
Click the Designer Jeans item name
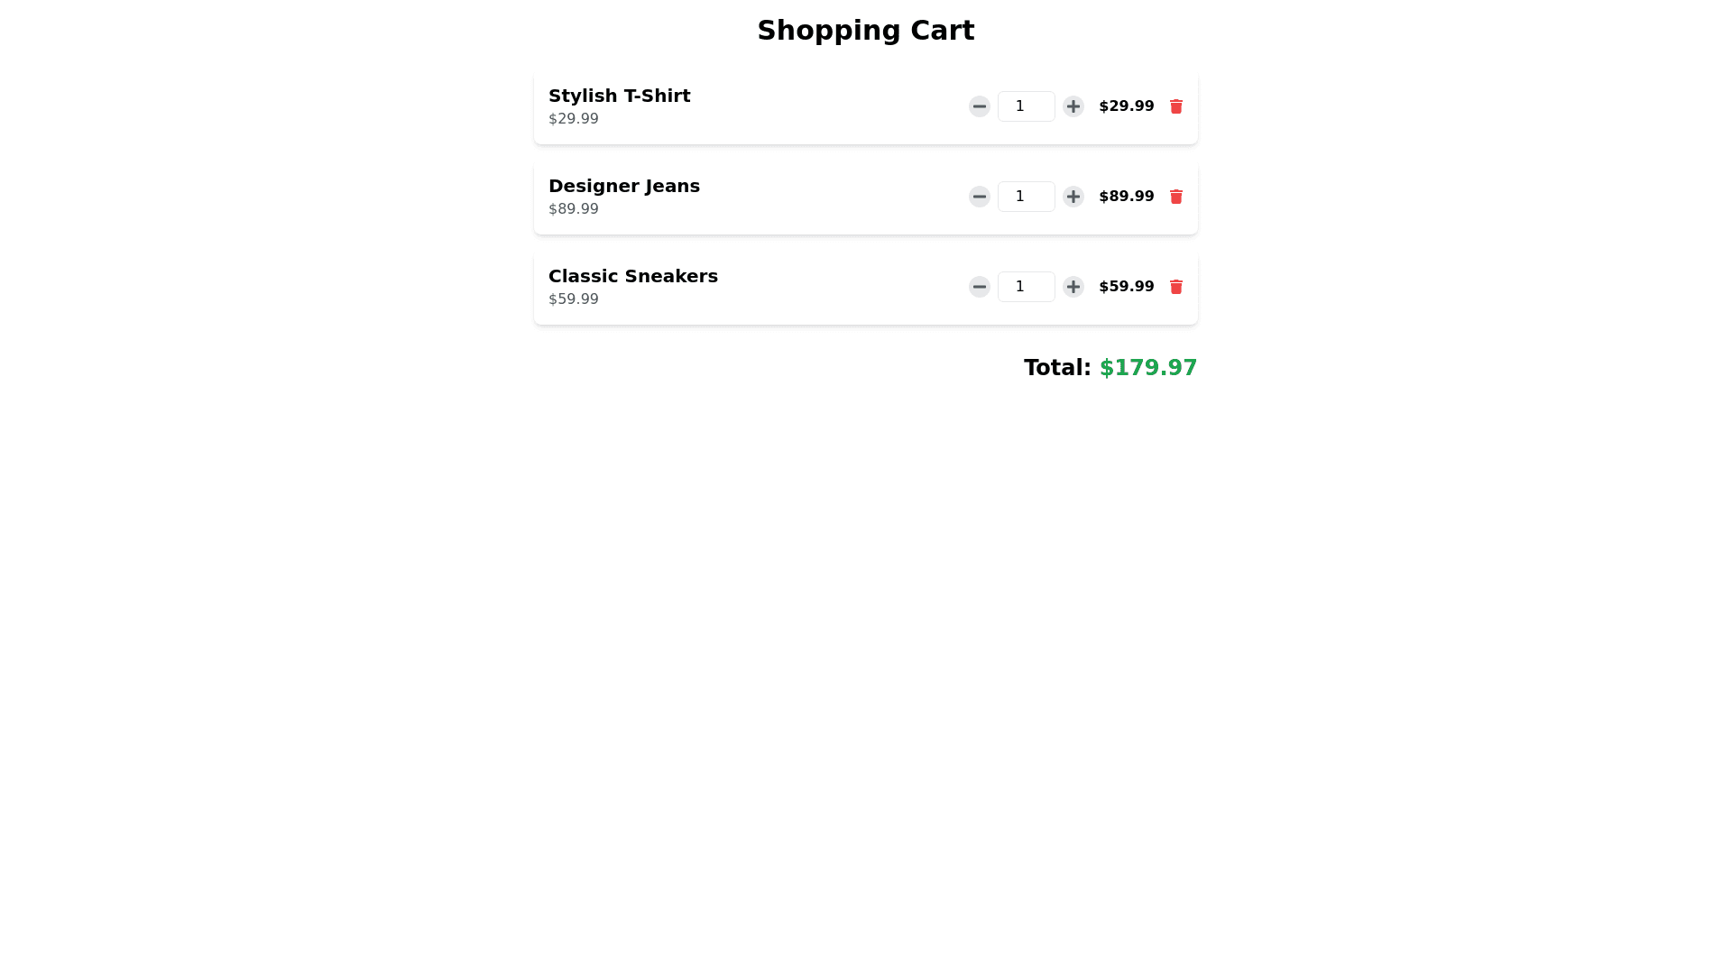(x=623, y=186)
